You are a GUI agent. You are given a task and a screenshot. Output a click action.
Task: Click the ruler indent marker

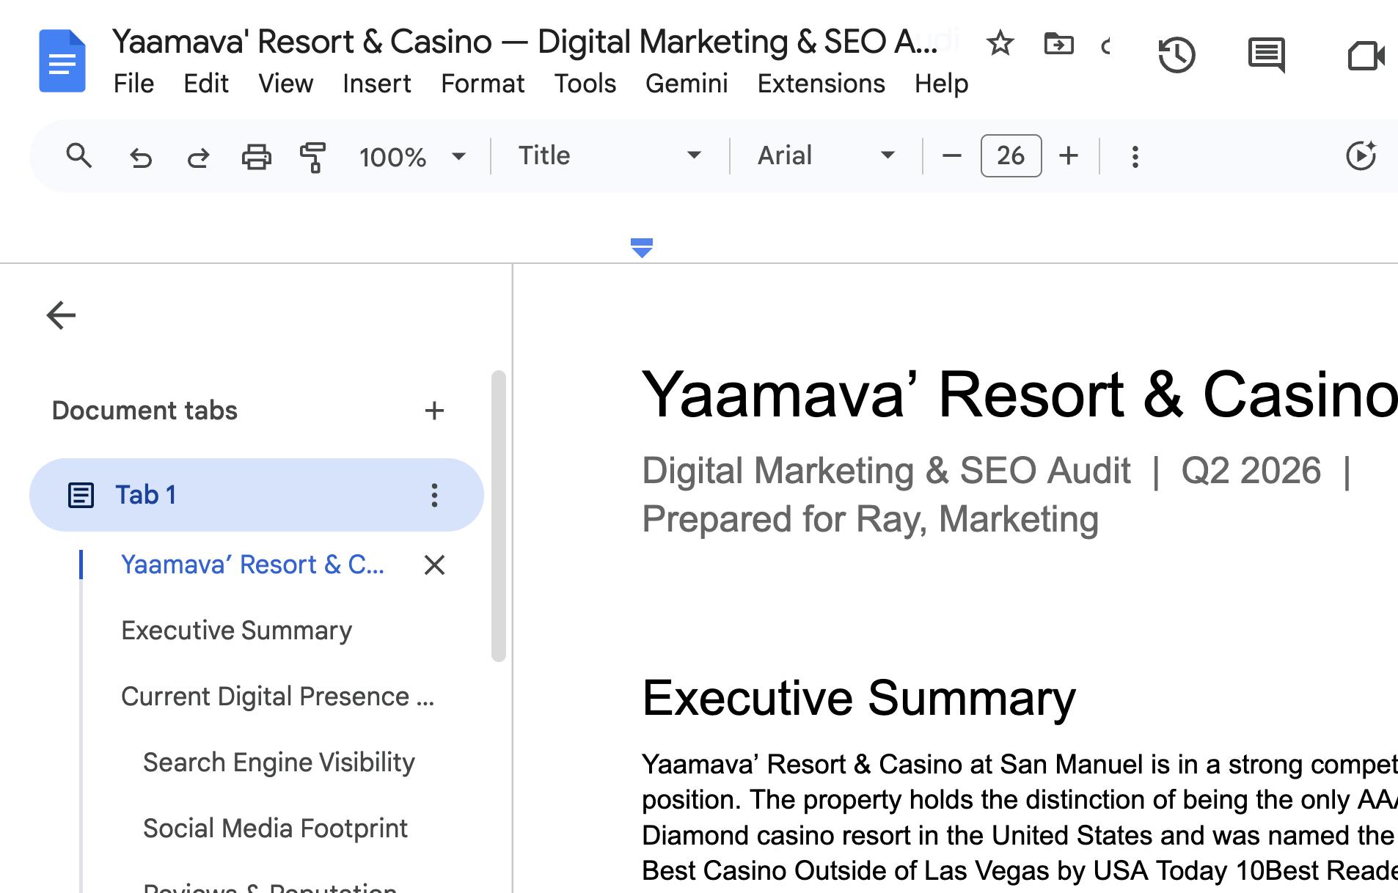tap(642, 248)
